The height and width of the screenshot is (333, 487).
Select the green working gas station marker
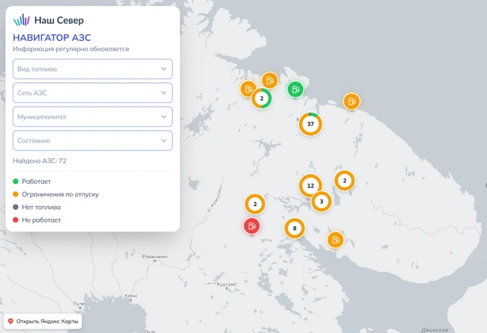[x=295, y=89]
